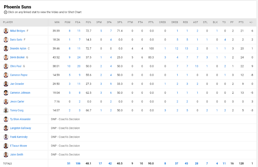
Task: Click Mikal Bridges player headshot
Action: pos(6,31)
